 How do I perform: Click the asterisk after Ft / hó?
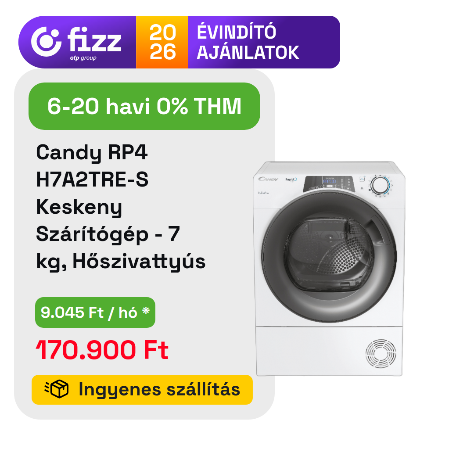(146, 310)
